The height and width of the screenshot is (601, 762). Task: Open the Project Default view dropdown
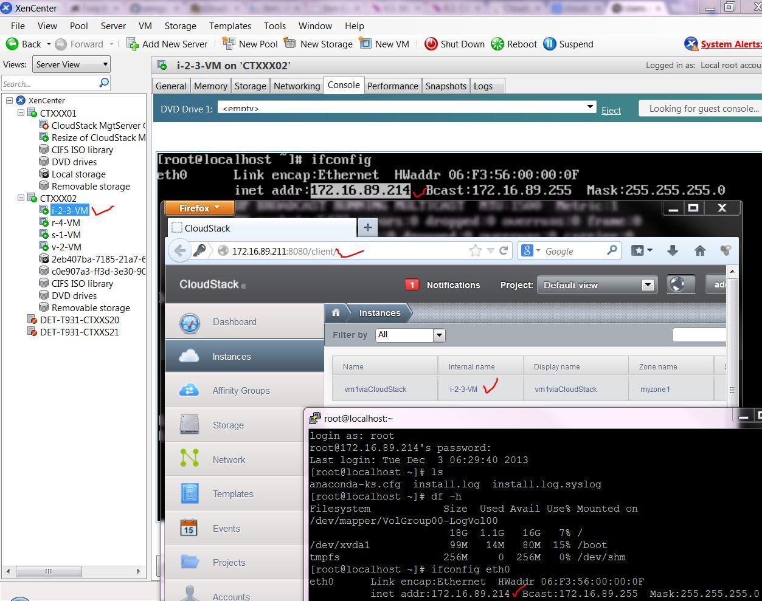[x=596, y=284]
